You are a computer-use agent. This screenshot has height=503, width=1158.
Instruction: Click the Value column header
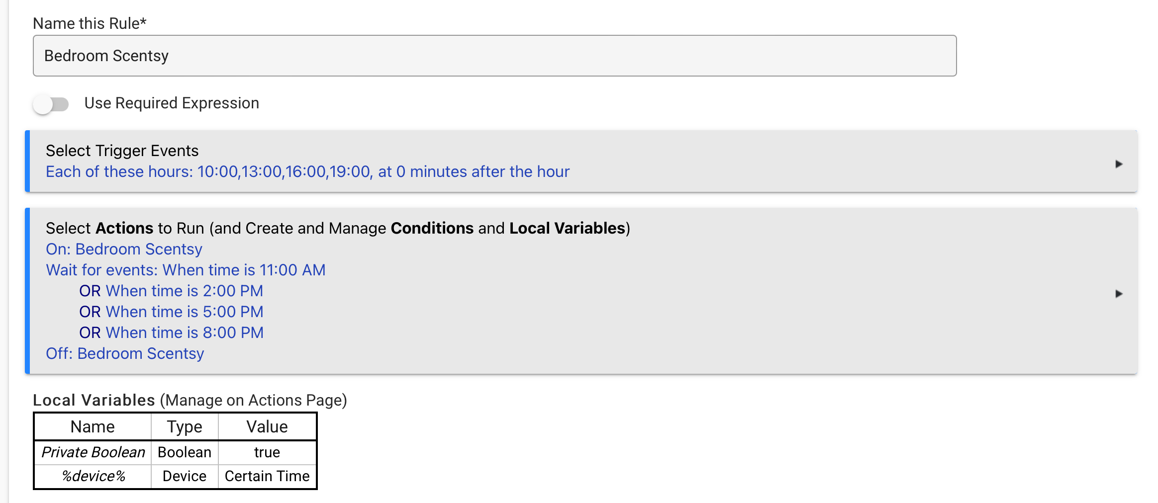point(267,427)
